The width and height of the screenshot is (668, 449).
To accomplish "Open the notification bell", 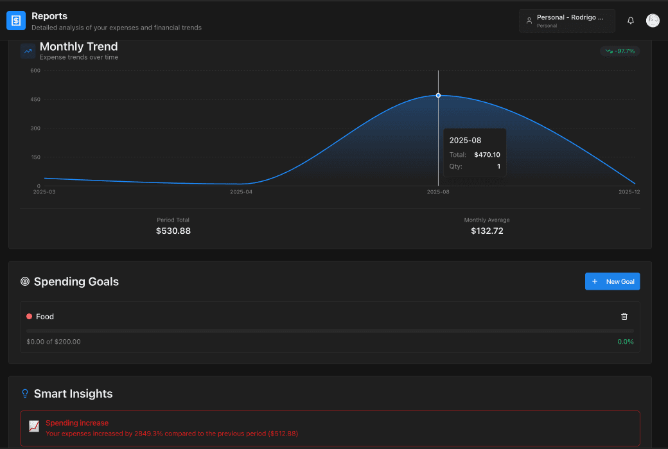I will [x=630, y=20].
